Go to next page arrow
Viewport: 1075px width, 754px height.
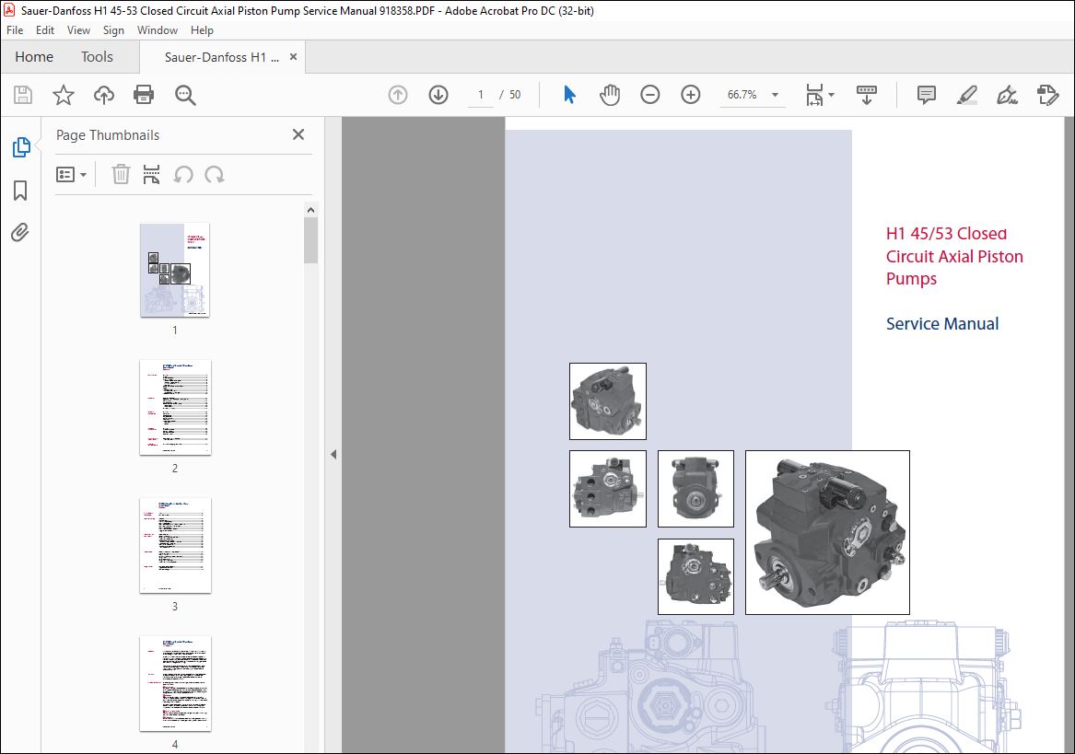tap(438, 95)
